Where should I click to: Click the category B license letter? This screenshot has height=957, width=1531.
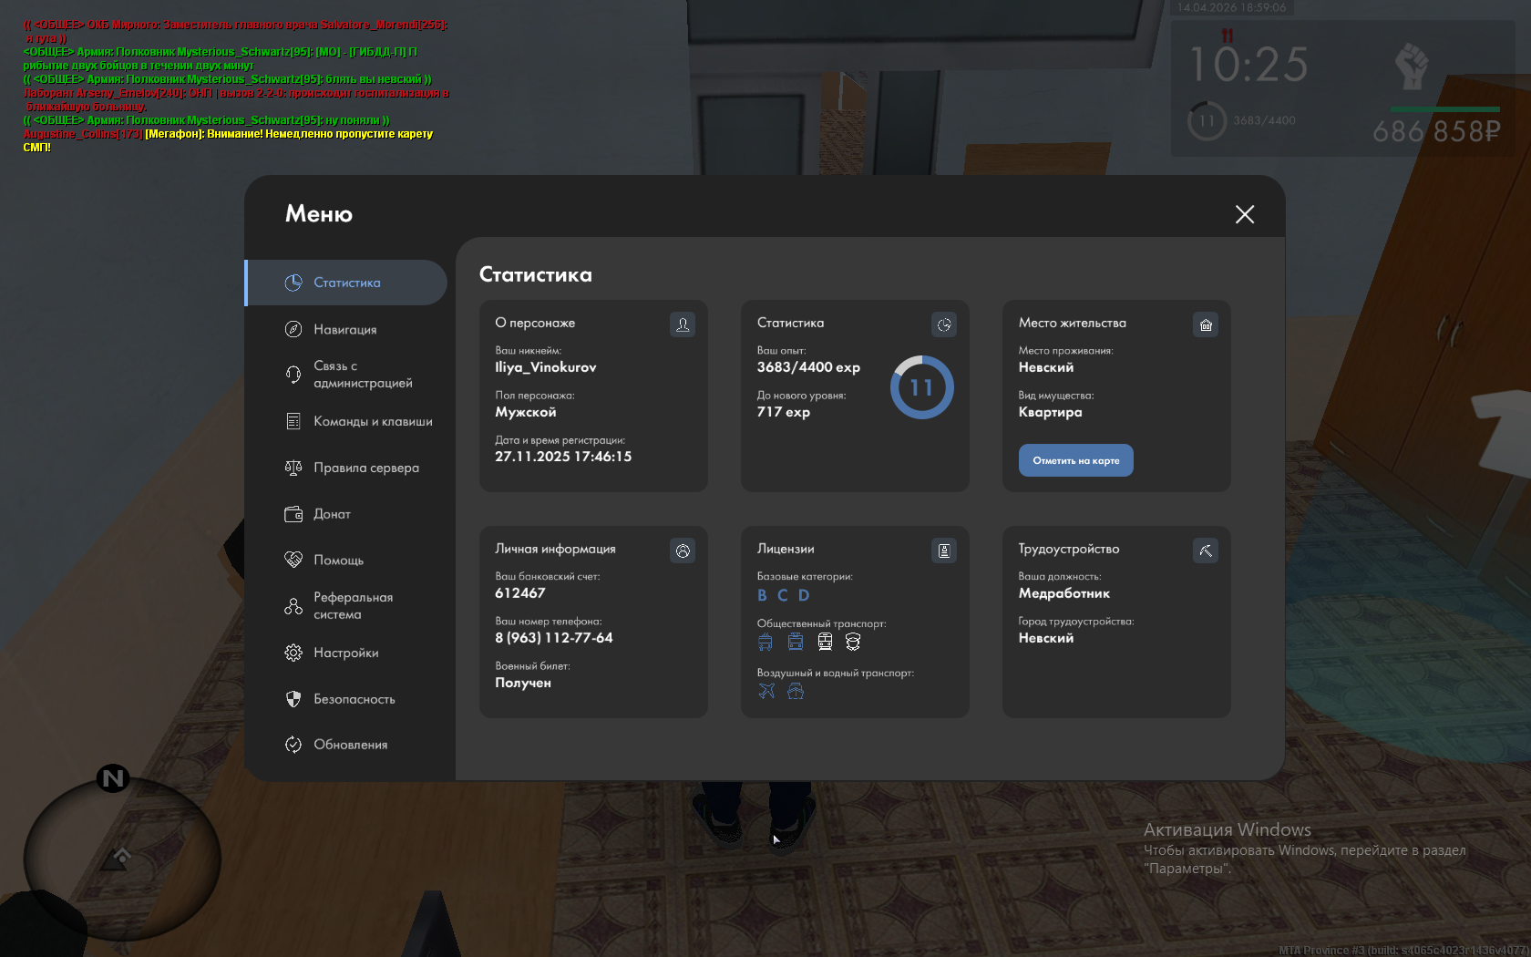point(762,595)
